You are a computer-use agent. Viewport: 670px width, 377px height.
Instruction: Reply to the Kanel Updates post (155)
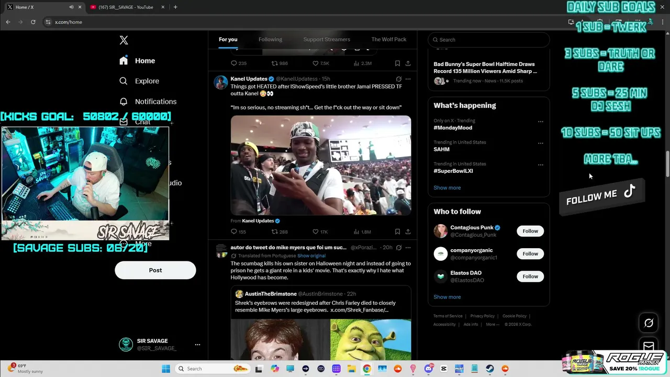[x=239, y=231]
